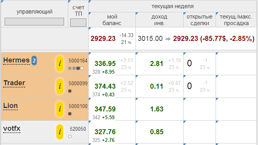The image size is (258, 145).
Task: Open the Hermes manager link
Action: pyautogui.click(x=17, y=60)
